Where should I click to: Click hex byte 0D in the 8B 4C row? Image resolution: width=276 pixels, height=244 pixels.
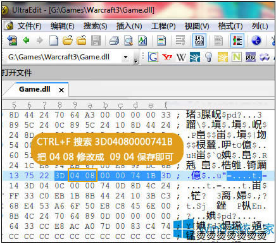point(105,216)
